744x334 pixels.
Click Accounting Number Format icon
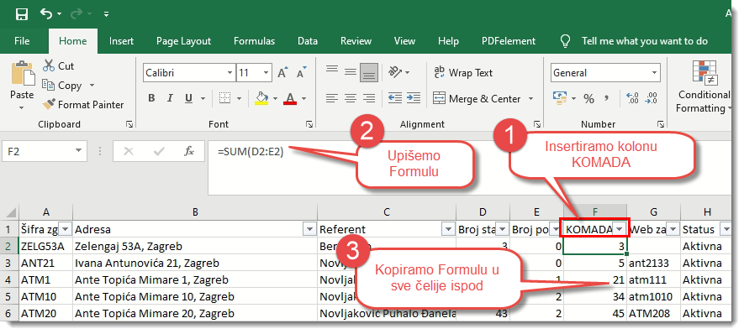tap(561, 98)
